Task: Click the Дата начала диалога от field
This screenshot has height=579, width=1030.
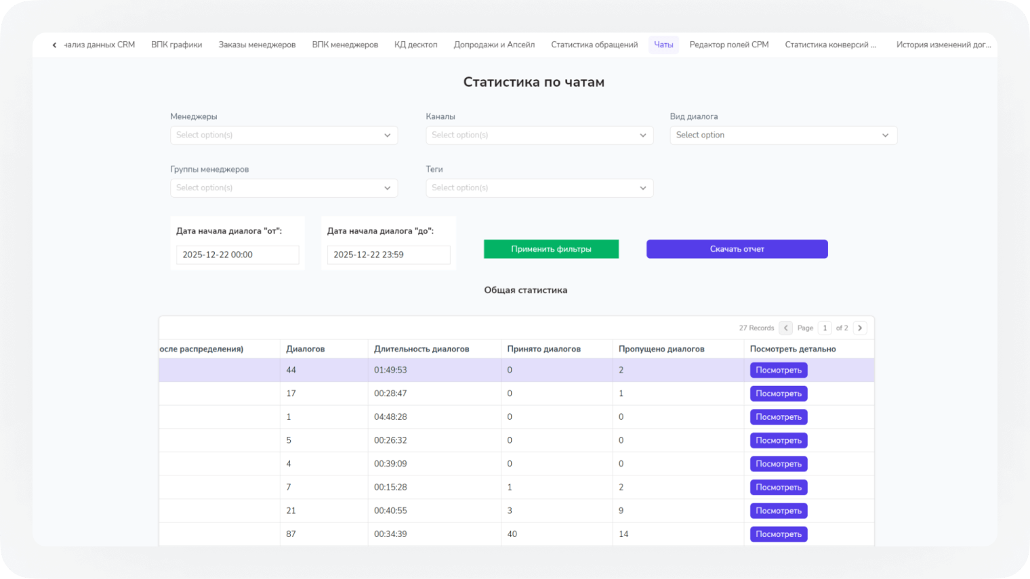Action: click(237, 255)
